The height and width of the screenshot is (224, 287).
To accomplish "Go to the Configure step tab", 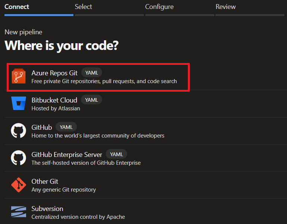I will tap(159, 7).
